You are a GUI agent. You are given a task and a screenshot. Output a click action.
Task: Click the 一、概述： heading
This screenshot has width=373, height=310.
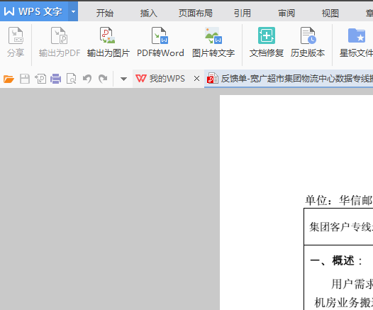(x=336, y=260)
